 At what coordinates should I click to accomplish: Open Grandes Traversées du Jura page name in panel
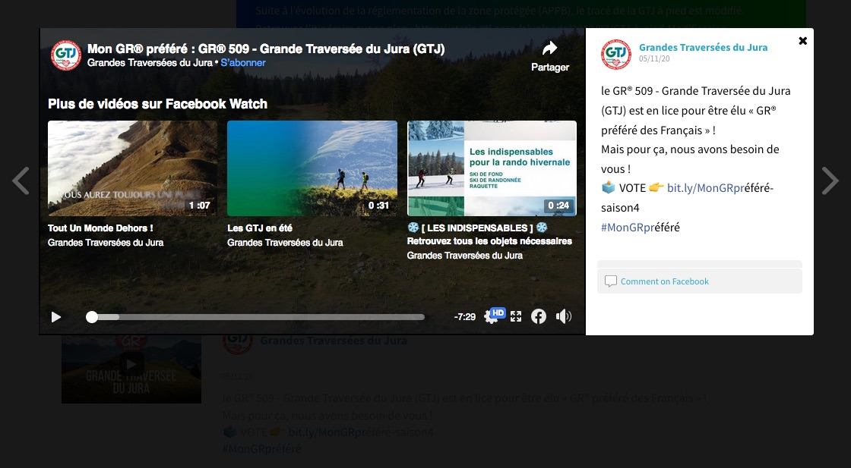[704, 47]
